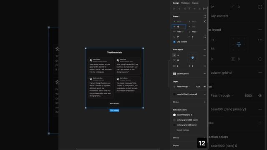Click the auto layout alignment grid
The image size is (267, 150).
[x=193, y=58]
